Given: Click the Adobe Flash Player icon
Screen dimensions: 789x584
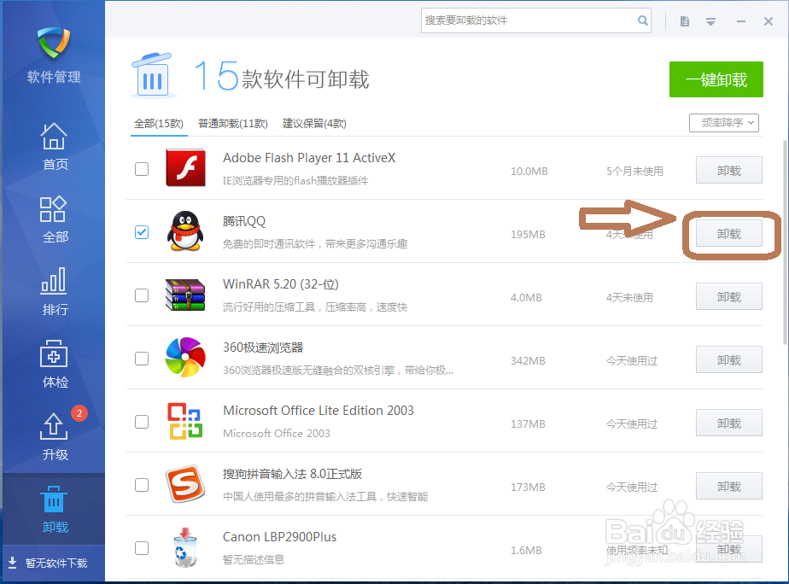Looking at the screenshot, I should pos(185,167).
